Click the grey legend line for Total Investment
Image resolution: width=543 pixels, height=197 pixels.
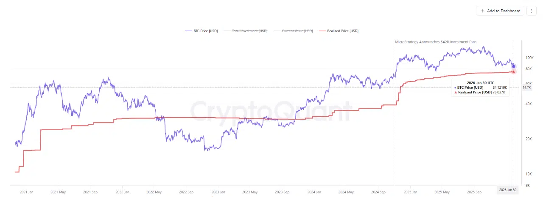pyautogui.click(x=227, y=31)
